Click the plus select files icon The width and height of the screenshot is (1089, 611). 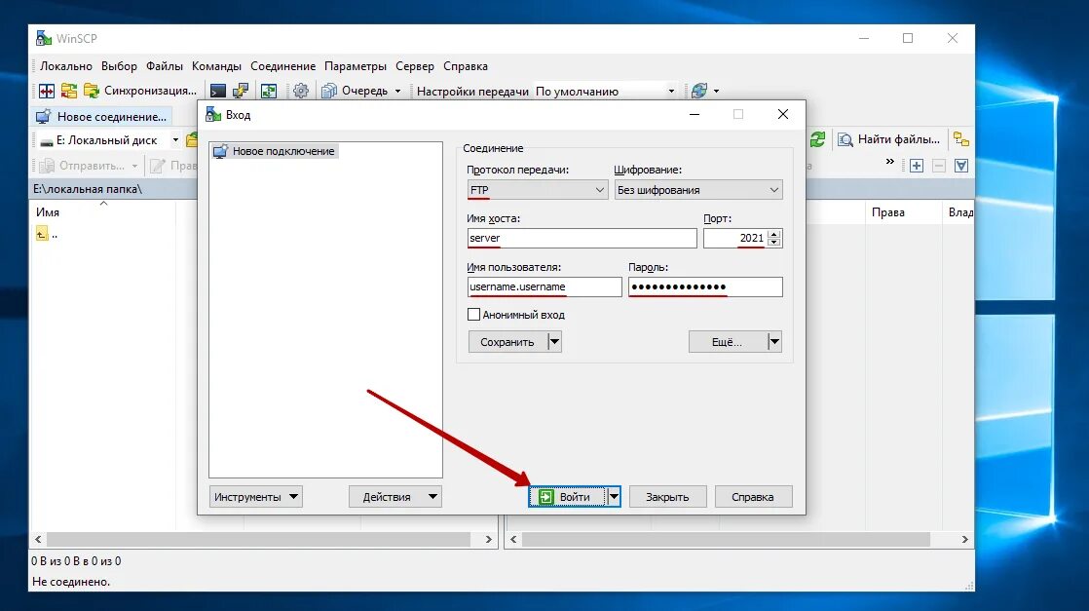[x=917, y=166]
